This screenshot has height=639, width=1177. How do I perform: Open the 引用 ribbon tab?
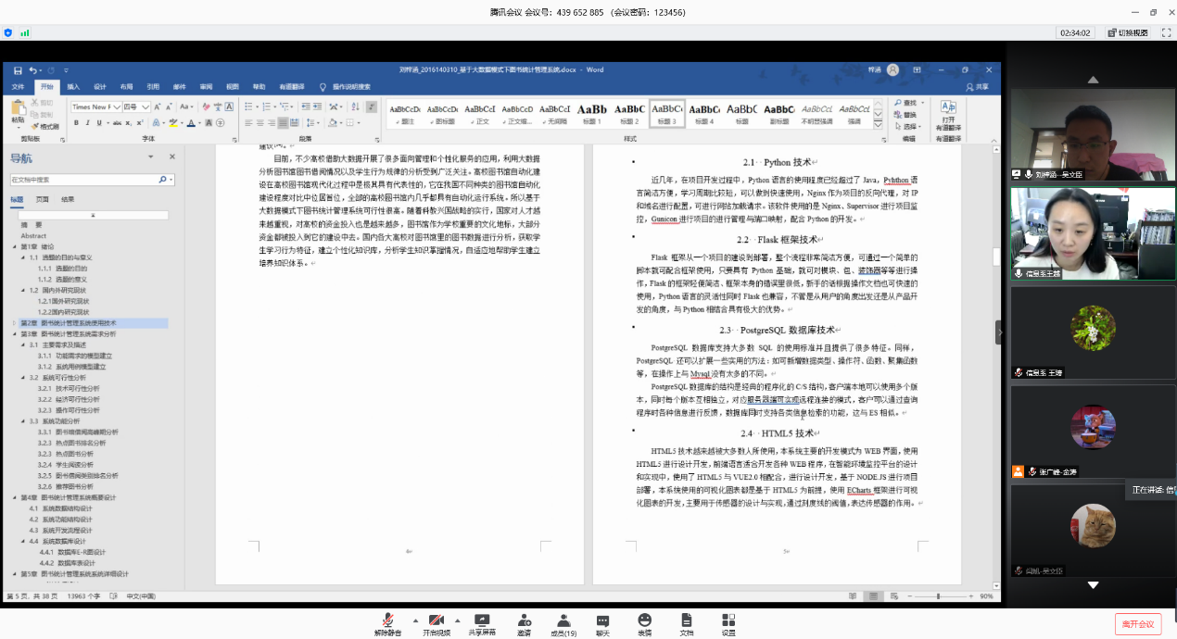click(153, 87)
